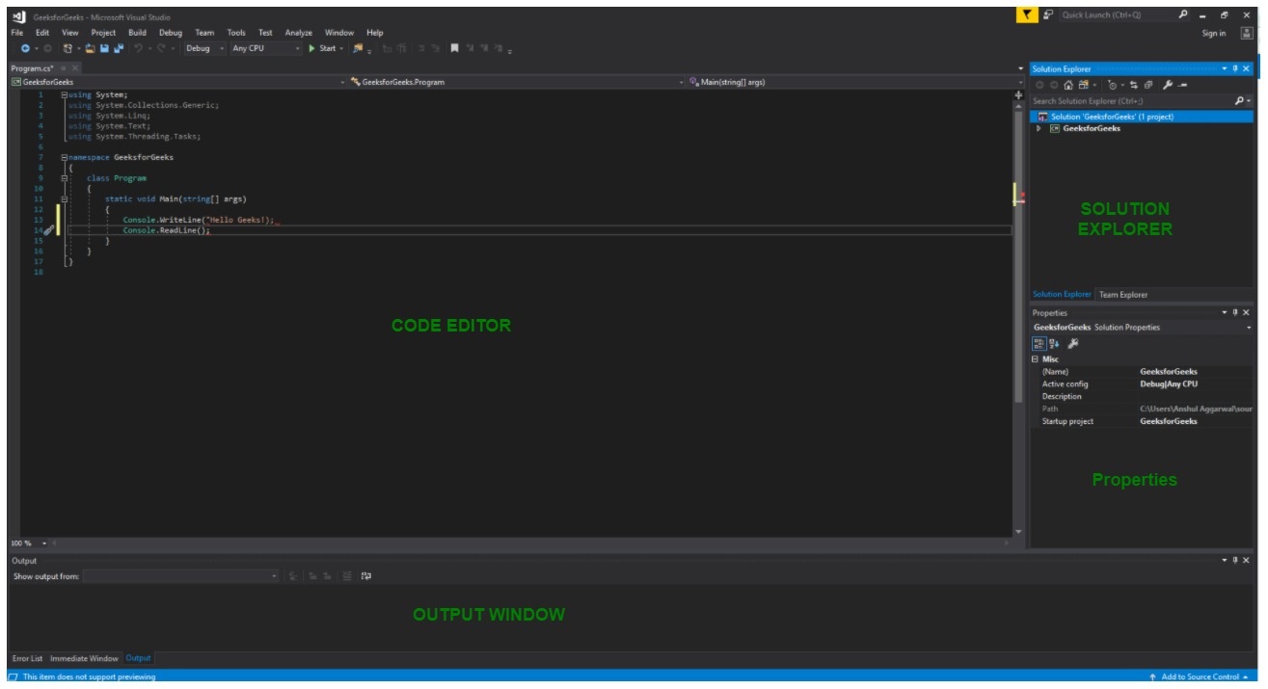This screenshot has width=1268, height=689.
Task: Toggle Auto Hide pin on Solution Explorer panel
Action: (1235, 68)
